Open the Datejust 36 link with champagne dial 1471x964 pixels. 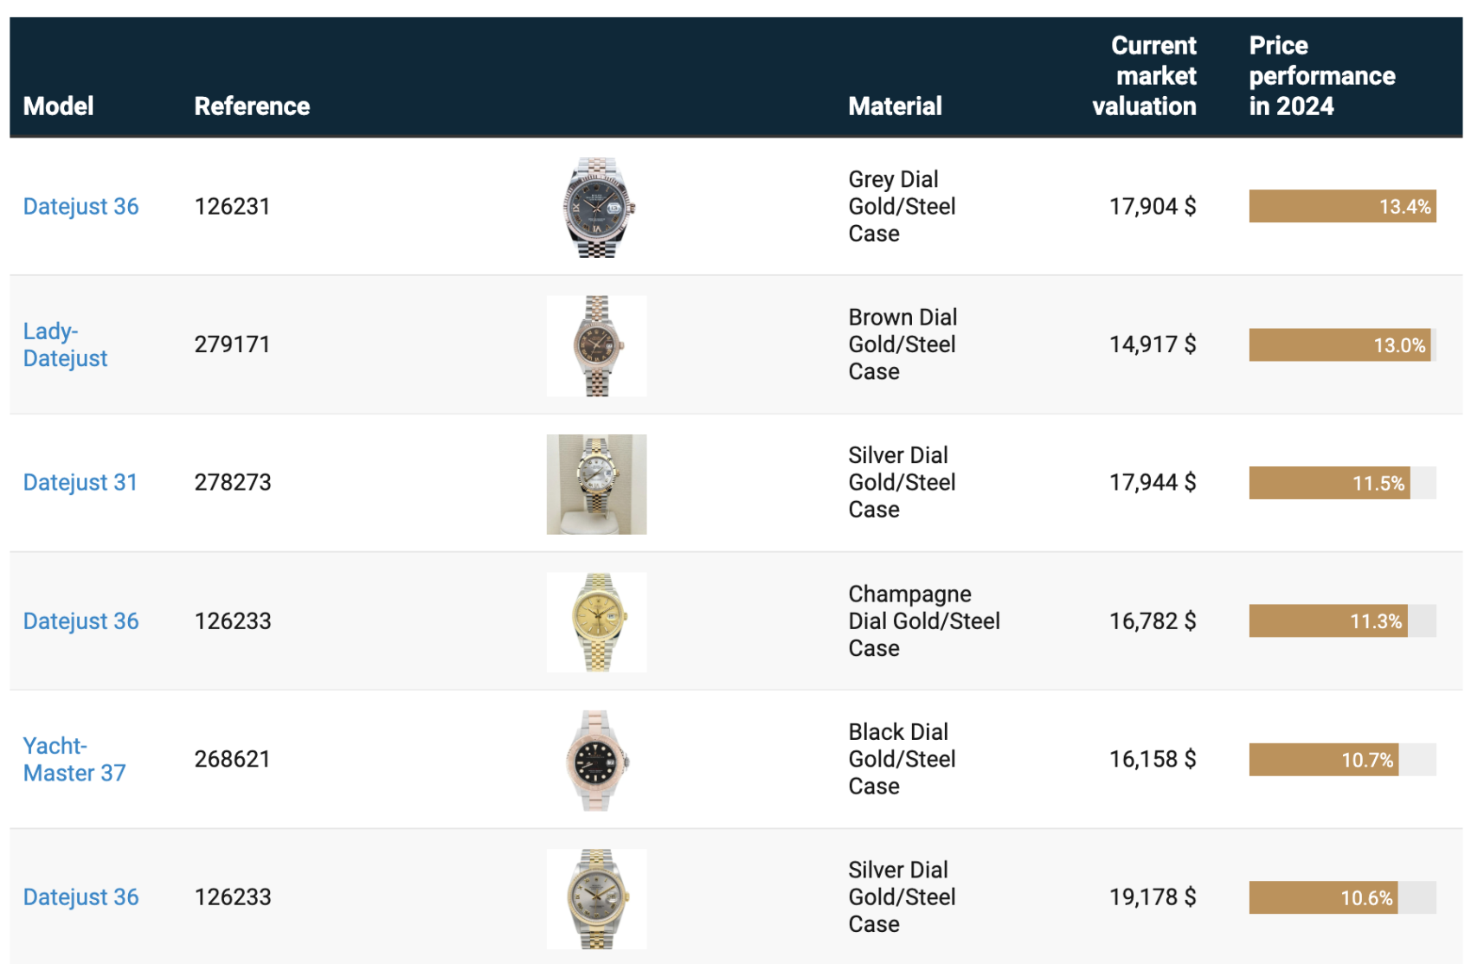click(80, 621)
